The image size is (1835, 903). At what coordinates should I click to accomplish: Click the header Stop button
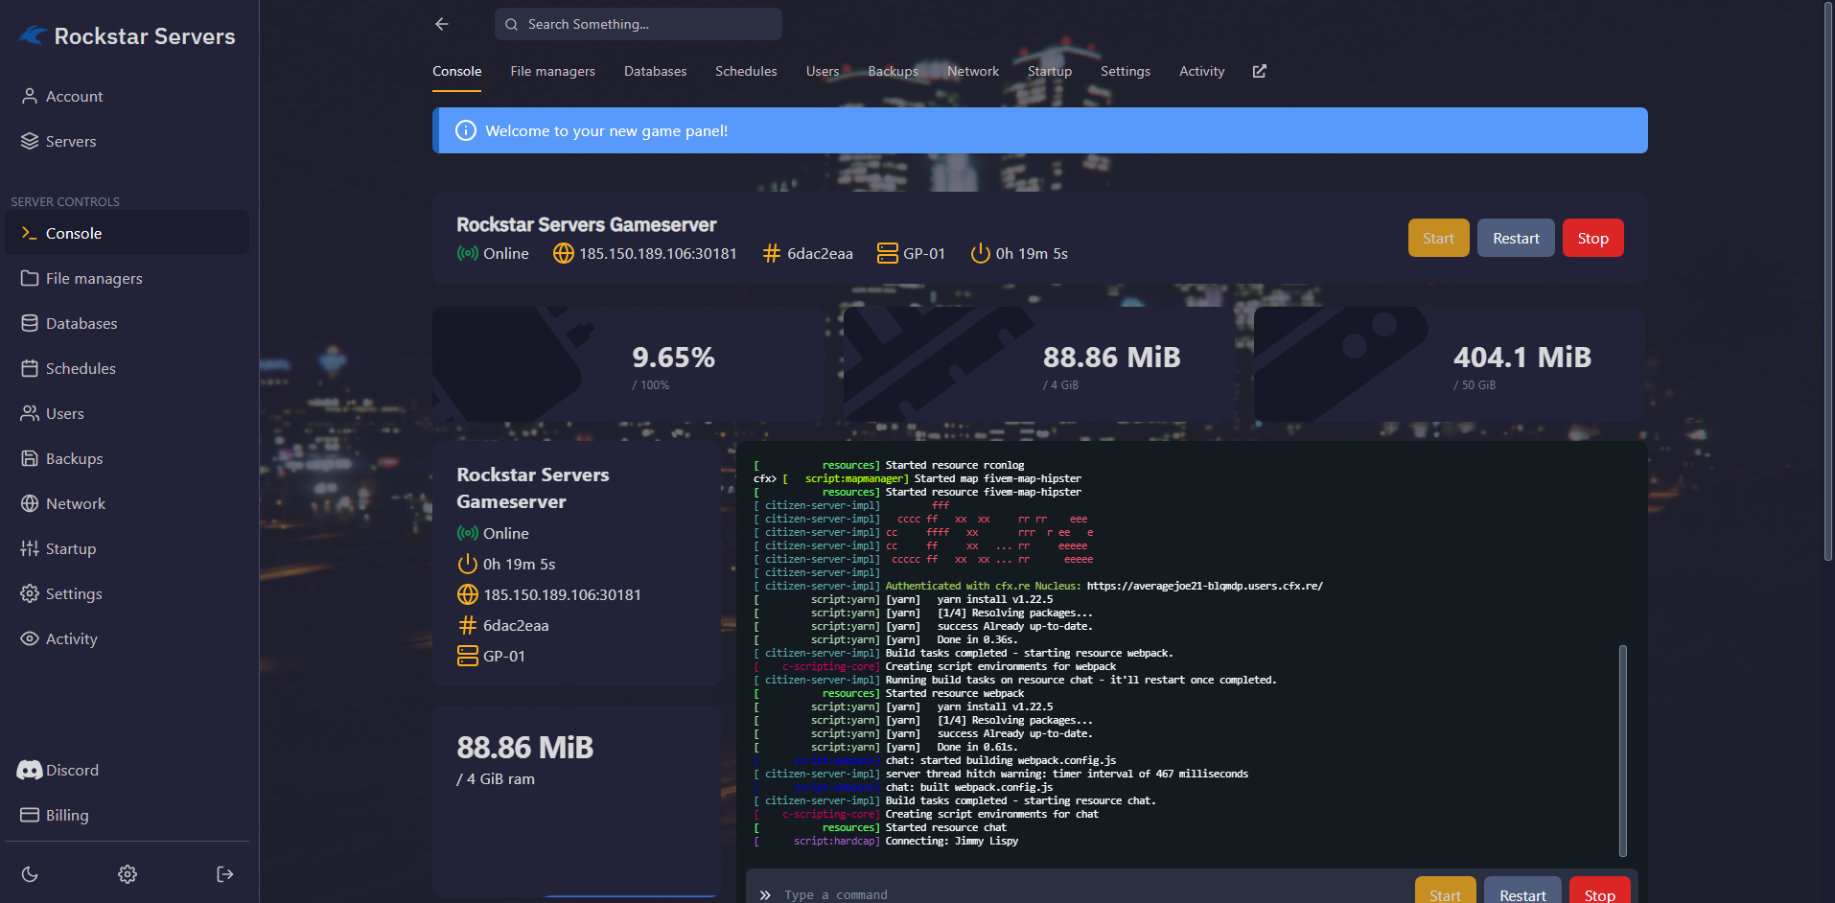pyautogui.click(x=1592, y=238)
